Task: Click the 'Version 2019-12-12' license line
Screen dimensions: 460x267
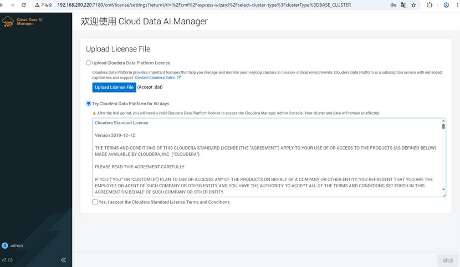Action: 115,135
